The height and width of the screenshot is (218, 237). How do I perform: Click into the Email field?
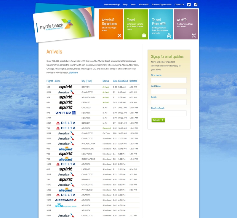click(169, 102)
